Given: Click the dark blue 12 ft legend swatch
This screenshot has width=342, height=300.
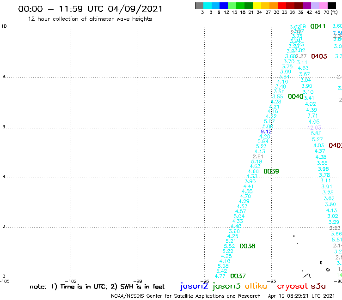Looking at the screenshot, I should [224, 6].
